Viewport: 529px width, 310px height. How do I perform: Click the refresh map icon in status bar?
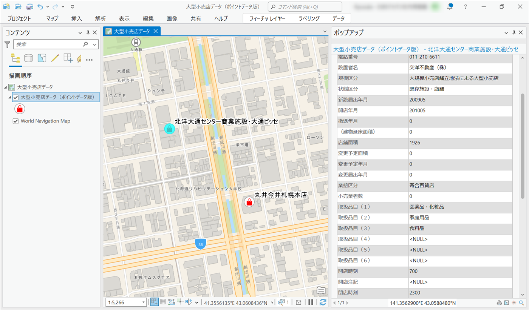(x=323, y=302)
